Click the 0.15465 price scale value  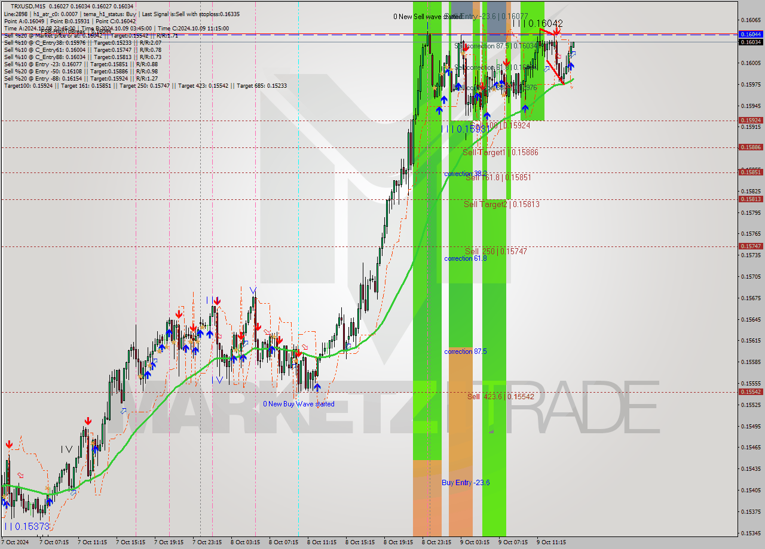click(751, 448)
